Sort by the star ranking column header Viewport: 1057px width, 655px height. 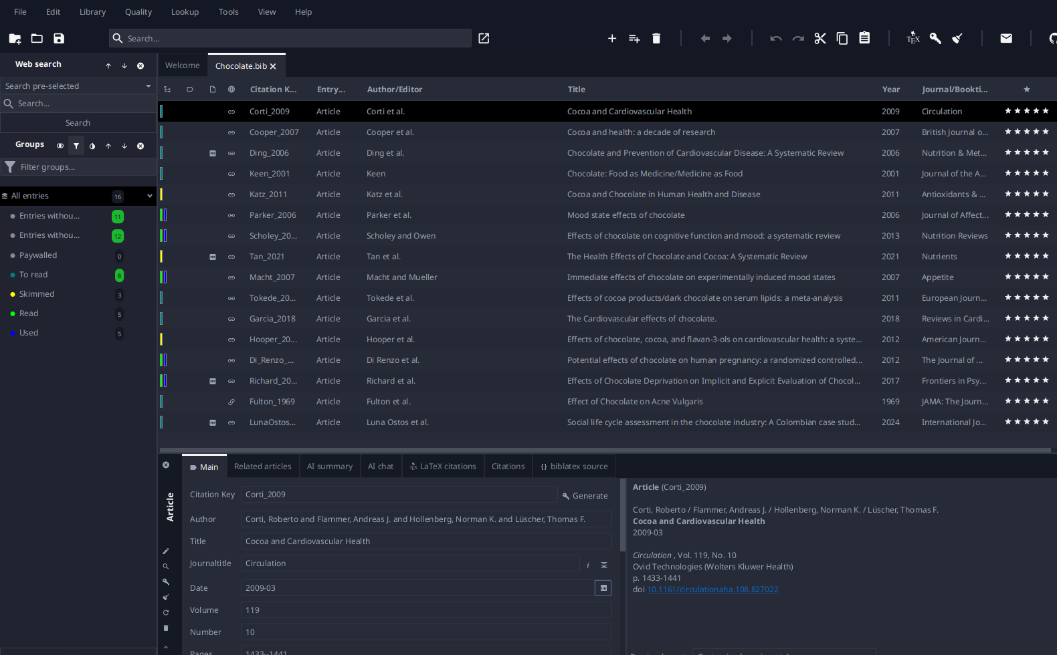click(x=1027, y=90)
